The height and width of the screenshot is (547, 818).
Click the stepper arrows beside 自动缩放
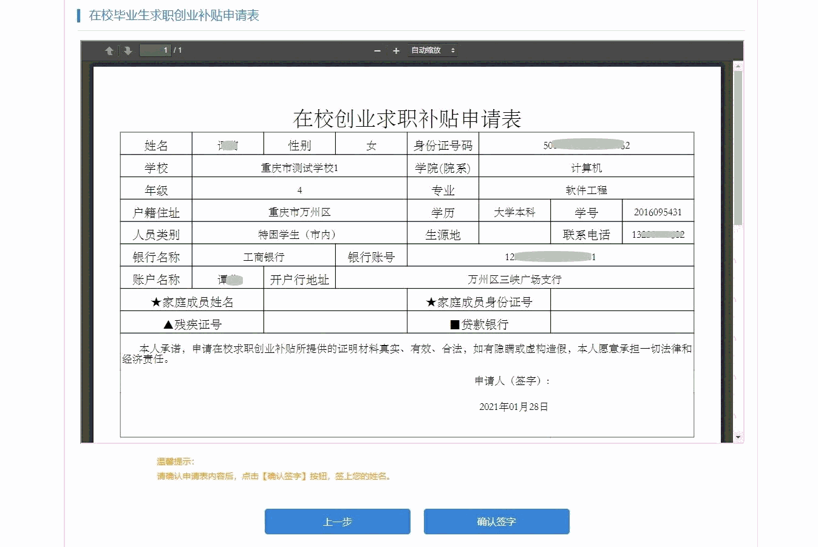pos(454,51)
